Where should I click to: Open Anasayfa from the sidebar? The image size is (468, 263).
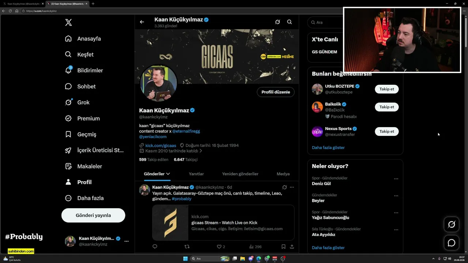[83, 39]
